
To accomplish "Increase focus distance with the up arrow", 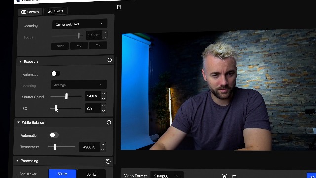I will (105, 33).
